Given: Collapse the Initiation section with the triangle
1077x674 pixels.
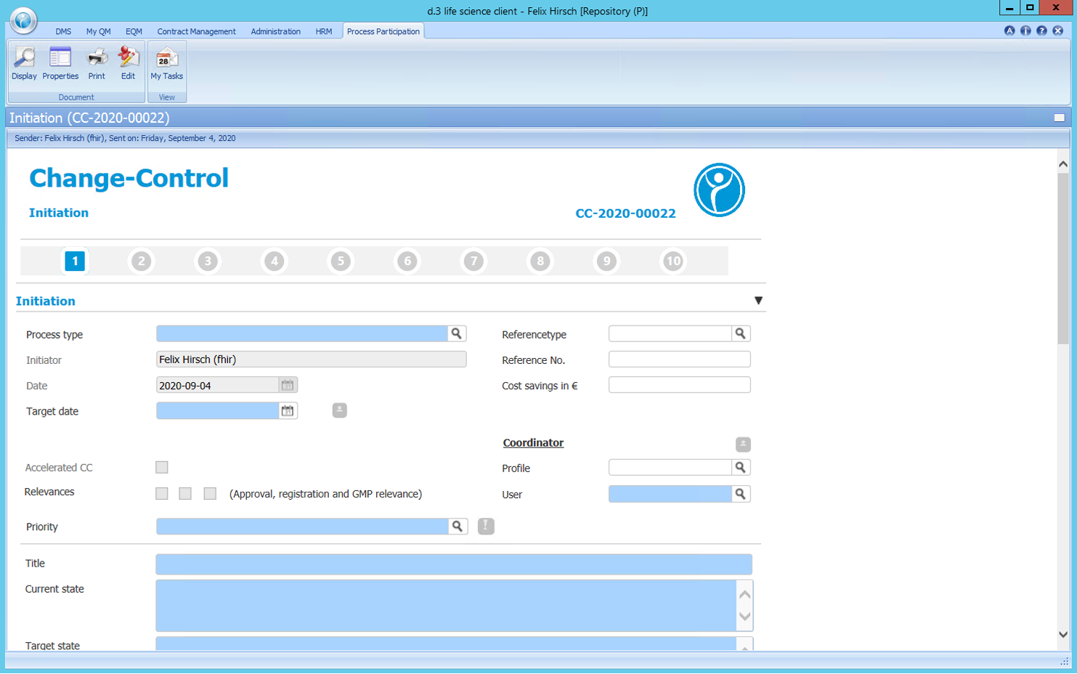Looking at the screenshot, I should tap(759, 299).
